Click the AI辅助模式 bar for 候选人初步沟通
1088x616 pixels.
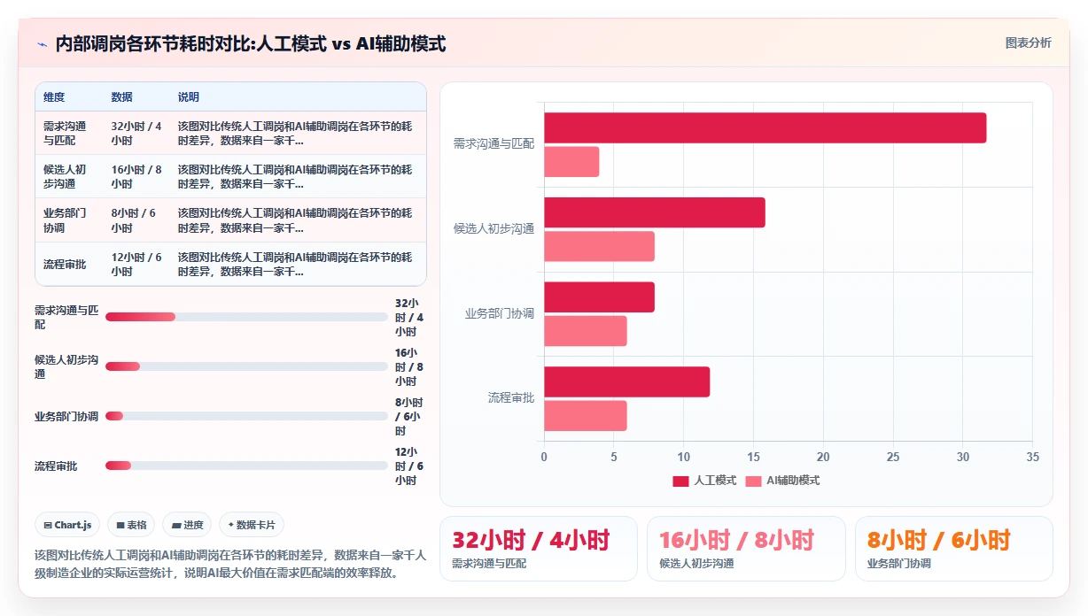click(599, 246)
